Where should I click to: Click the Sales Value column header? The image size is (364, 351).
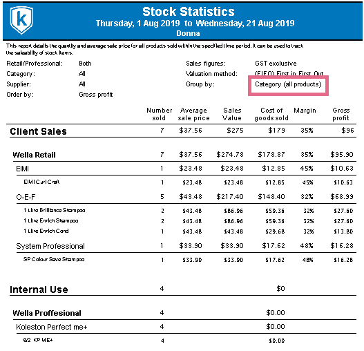[232, 114]
